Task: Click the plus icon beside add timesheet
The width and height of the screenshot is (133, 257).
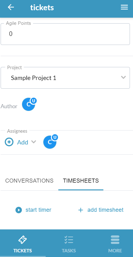Action: (81, 210)
